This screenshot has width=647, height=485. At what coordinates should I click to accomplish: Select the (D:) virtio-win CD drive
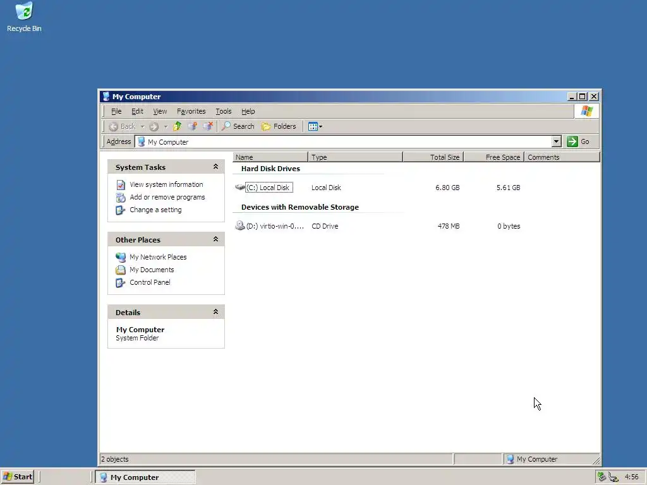coord(275,226)
